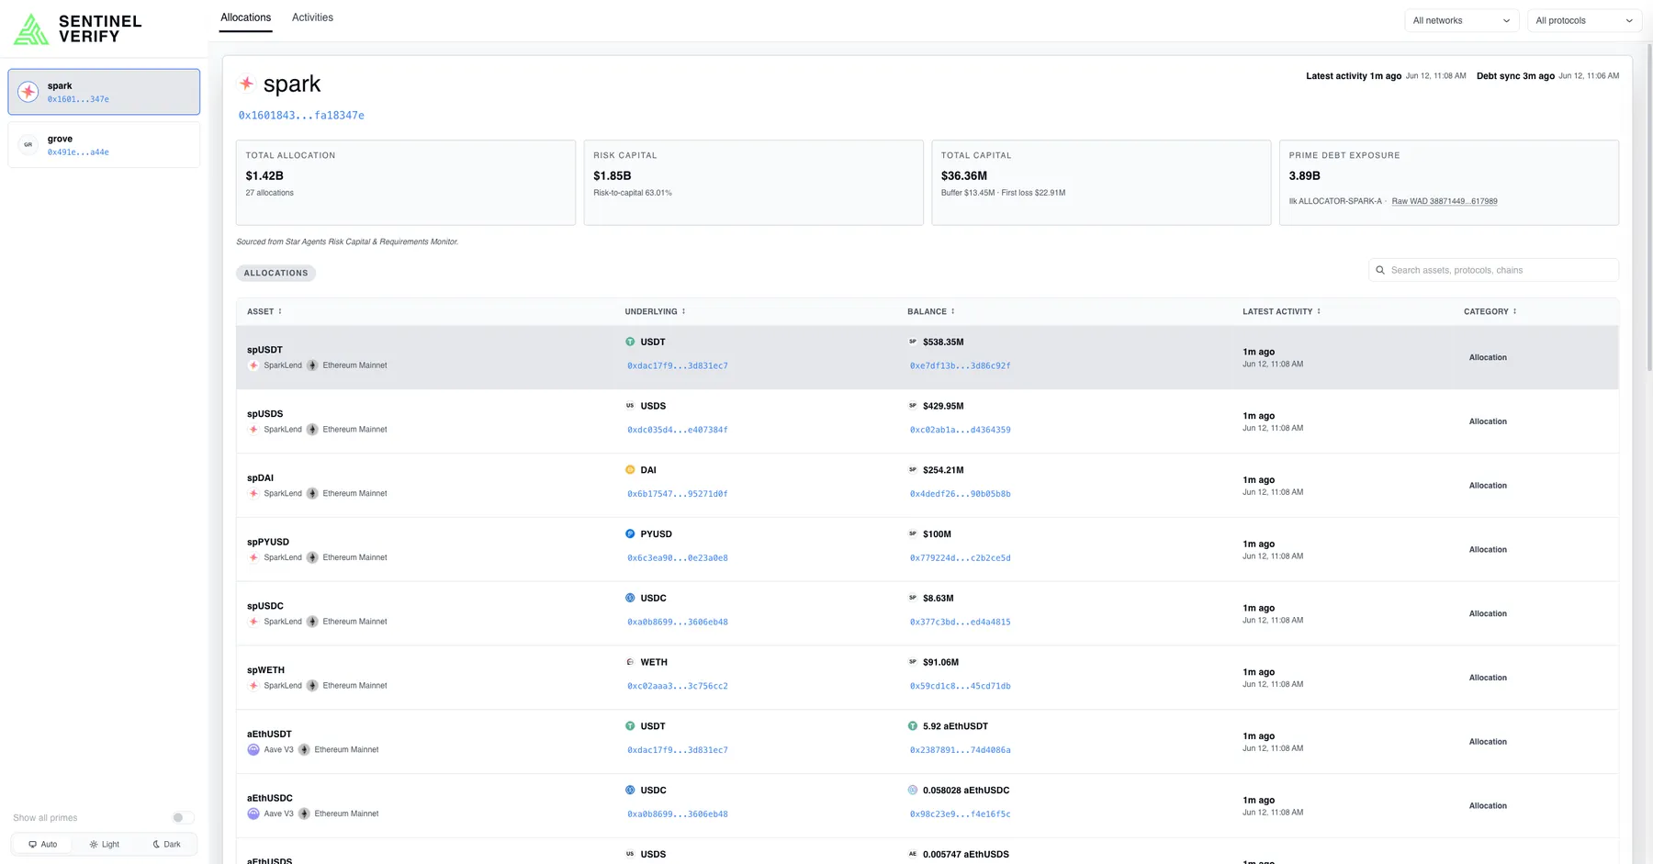The width and height of the screenshot is (1653, 864).
Task: Sort table by Latest Activity column
Action: coord(1282,311)
